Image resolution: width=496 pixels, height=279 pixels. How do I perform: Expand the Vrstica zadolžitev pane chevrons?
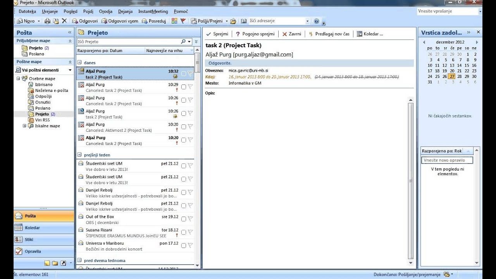pos(468,33)
